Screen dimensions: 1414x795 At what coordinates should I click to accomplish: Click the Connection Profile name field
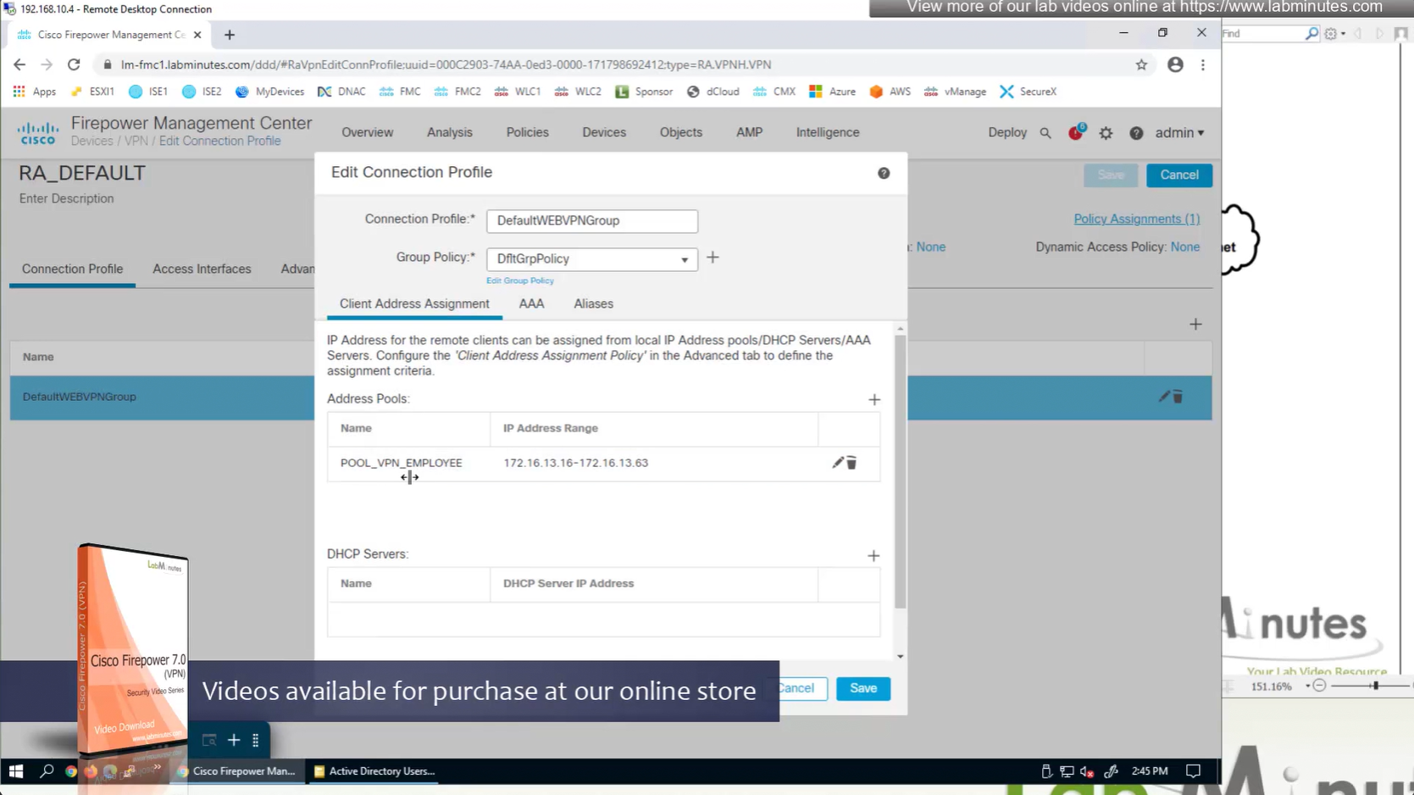(x=591, y=220)
